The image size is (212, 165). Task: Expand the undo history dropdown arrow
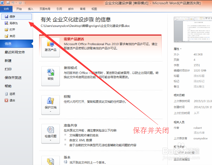[16, 3]
